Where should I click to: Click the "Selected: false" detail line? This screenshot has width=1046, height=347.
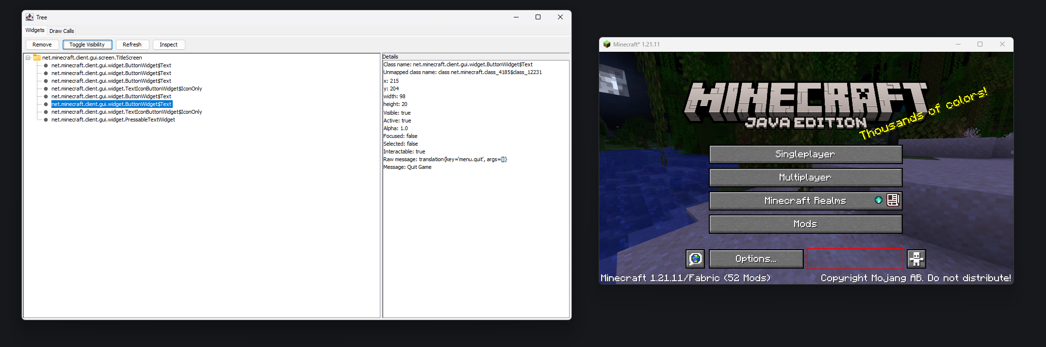point(400,144)
